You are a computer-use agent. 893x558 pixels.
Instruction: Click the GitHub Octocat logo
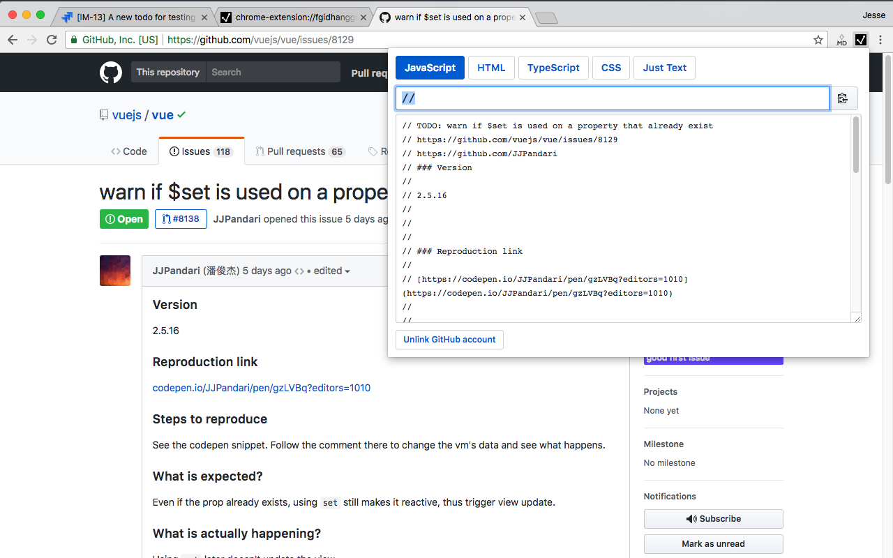pyautogui.click(x=111, y=72)
